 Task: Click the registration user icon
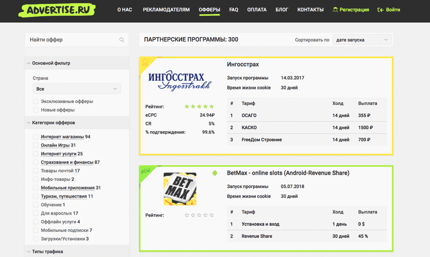tap(335, 10)
